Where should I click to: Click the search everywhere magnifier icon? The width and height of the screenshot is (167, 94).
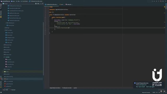pyautogui.click(x=166, y=1)
